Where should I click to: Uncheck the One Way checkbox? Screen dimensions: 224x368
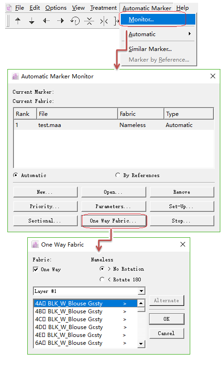pos(36,269)
